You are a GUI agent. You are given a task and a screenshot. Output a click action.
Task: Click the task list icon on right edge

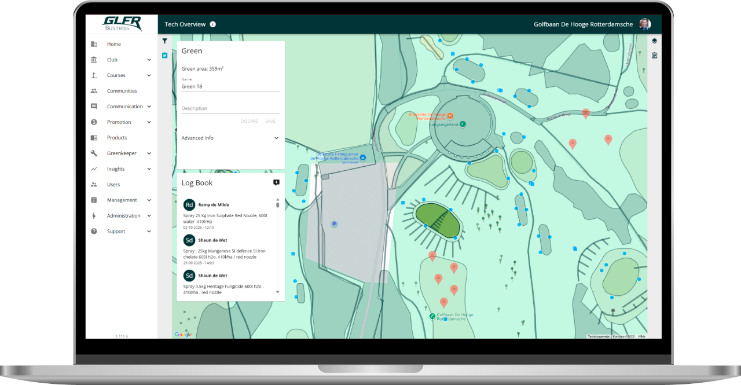click(x=654, y=56)
